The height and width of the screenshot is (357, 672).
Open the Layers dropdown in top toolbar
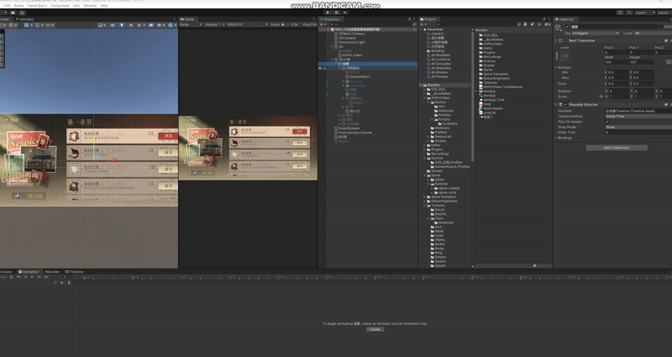[x=644, y=13]
